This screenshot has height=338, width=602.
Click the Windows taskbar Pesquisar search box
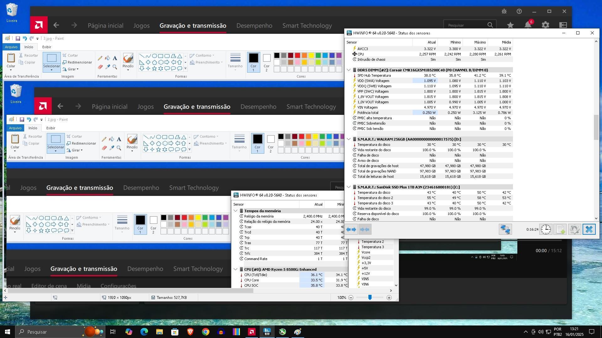[60, 332]
